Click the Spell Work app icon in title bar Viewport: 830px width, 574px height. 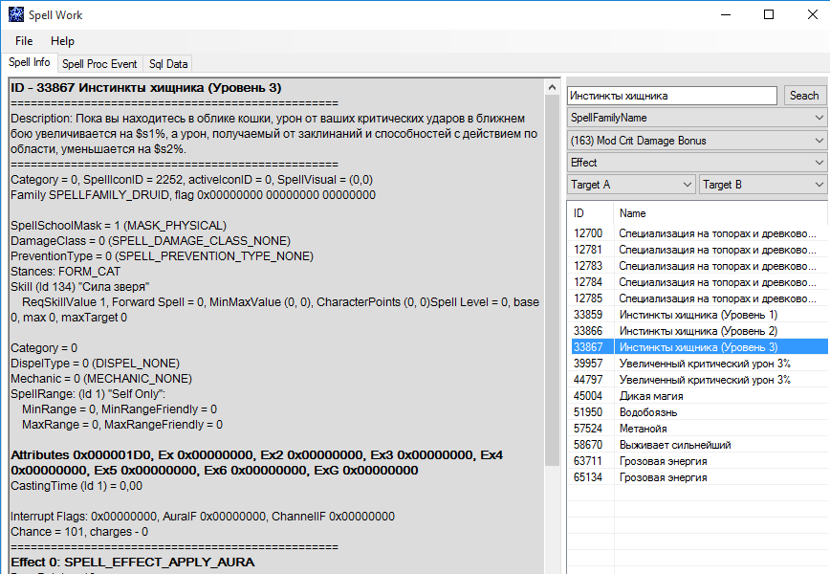16,15
